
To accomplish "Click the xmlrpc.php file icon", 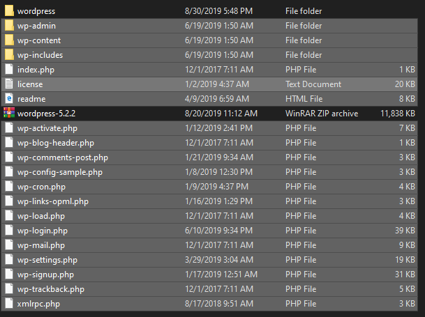I will coord(8,304).
